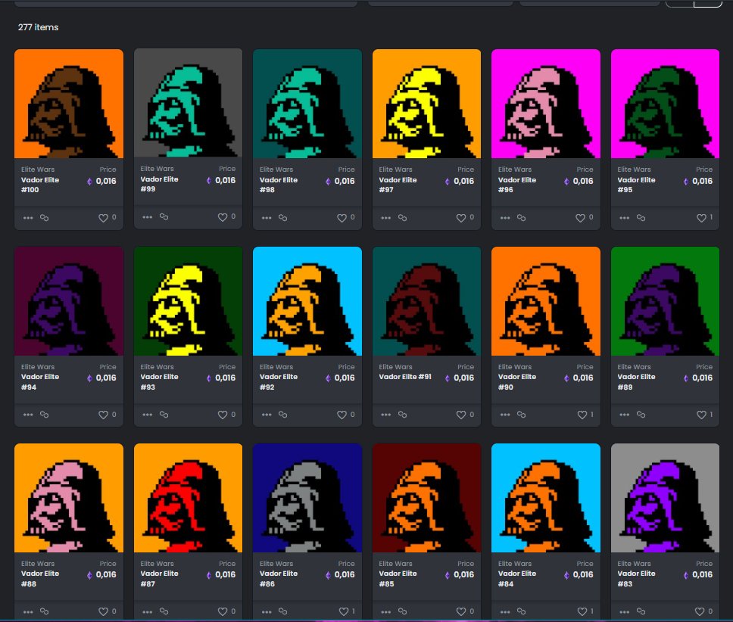Favorite Vador Elite #89 heart icon

pos(701,415)
